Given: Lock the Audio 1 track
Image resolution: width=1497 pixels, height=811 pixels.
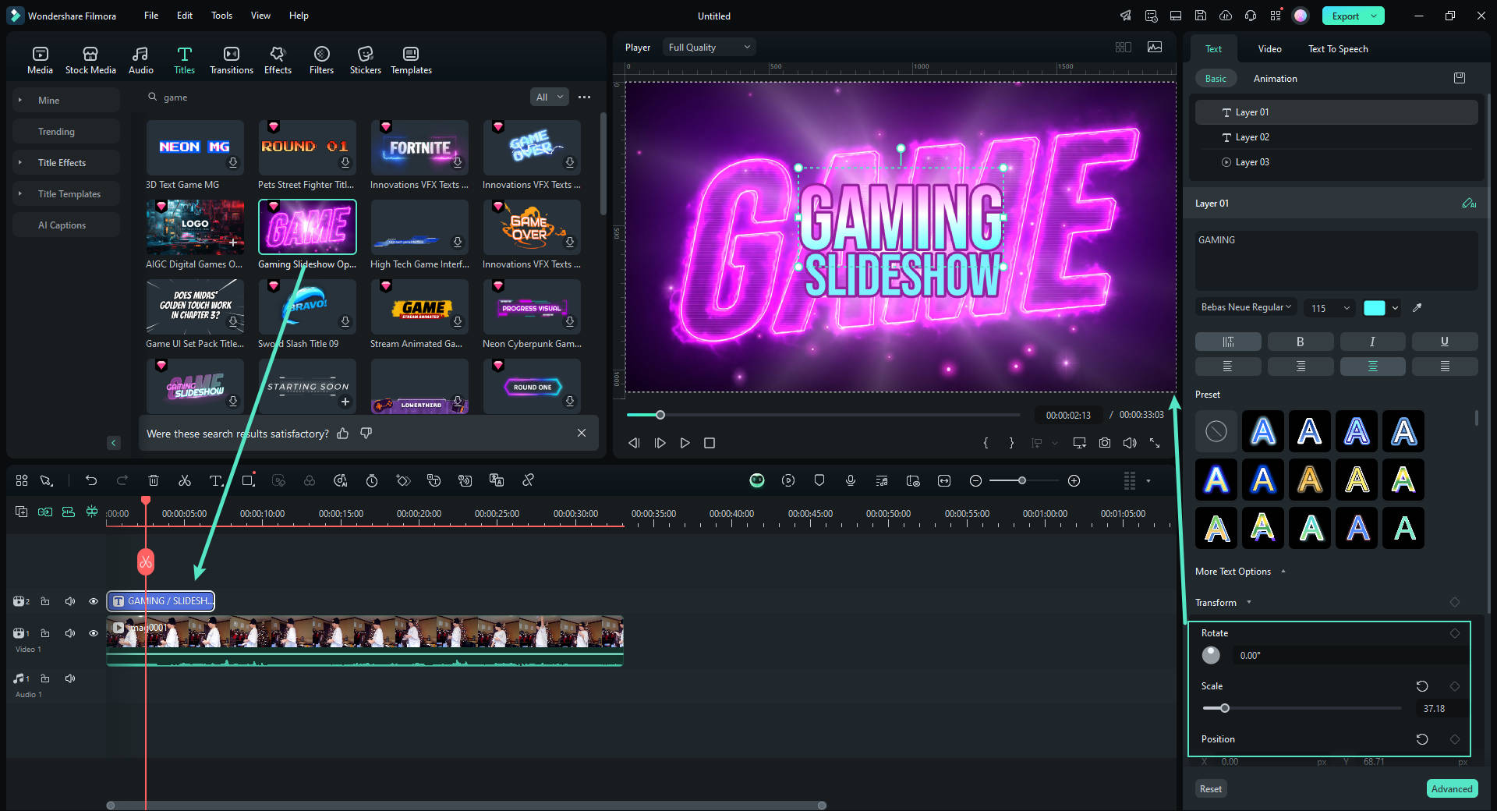Looking at the screenshot, I should (45, 678).
